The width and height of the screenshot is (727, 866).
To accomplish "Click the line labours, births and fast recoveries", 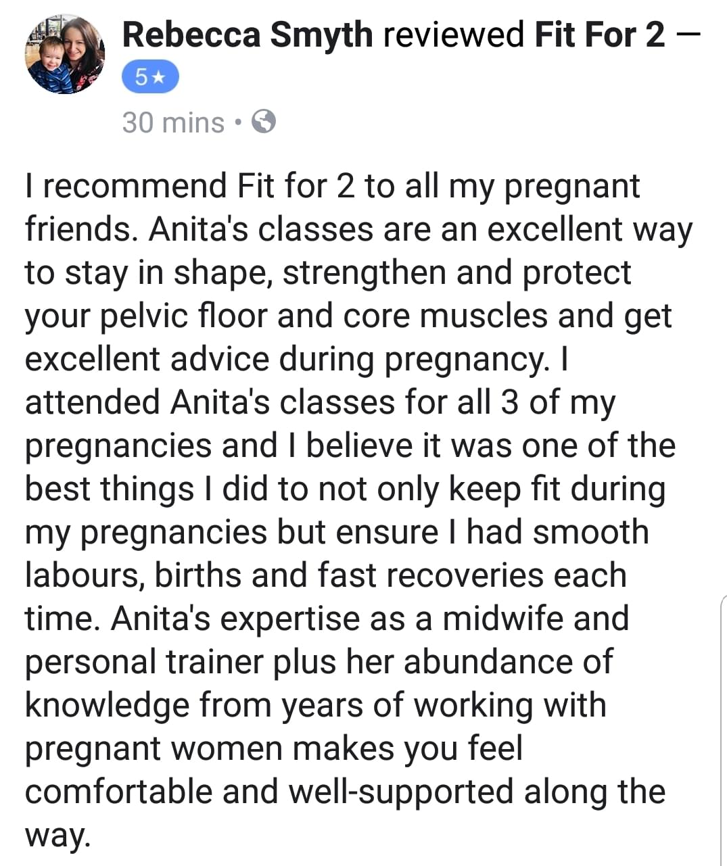I will coord(326,575).
